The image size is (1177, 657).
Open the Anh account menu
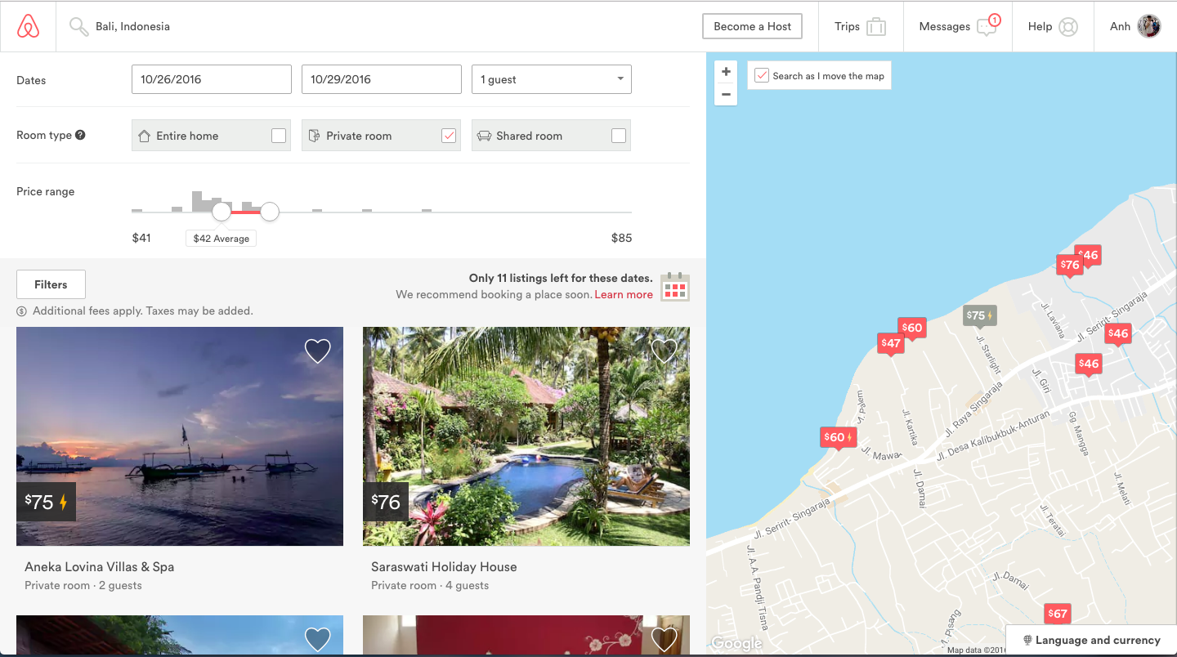(x=1135, y=26)
